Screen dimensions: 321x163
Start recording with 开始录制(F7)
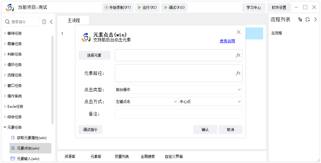click(118, 7)
